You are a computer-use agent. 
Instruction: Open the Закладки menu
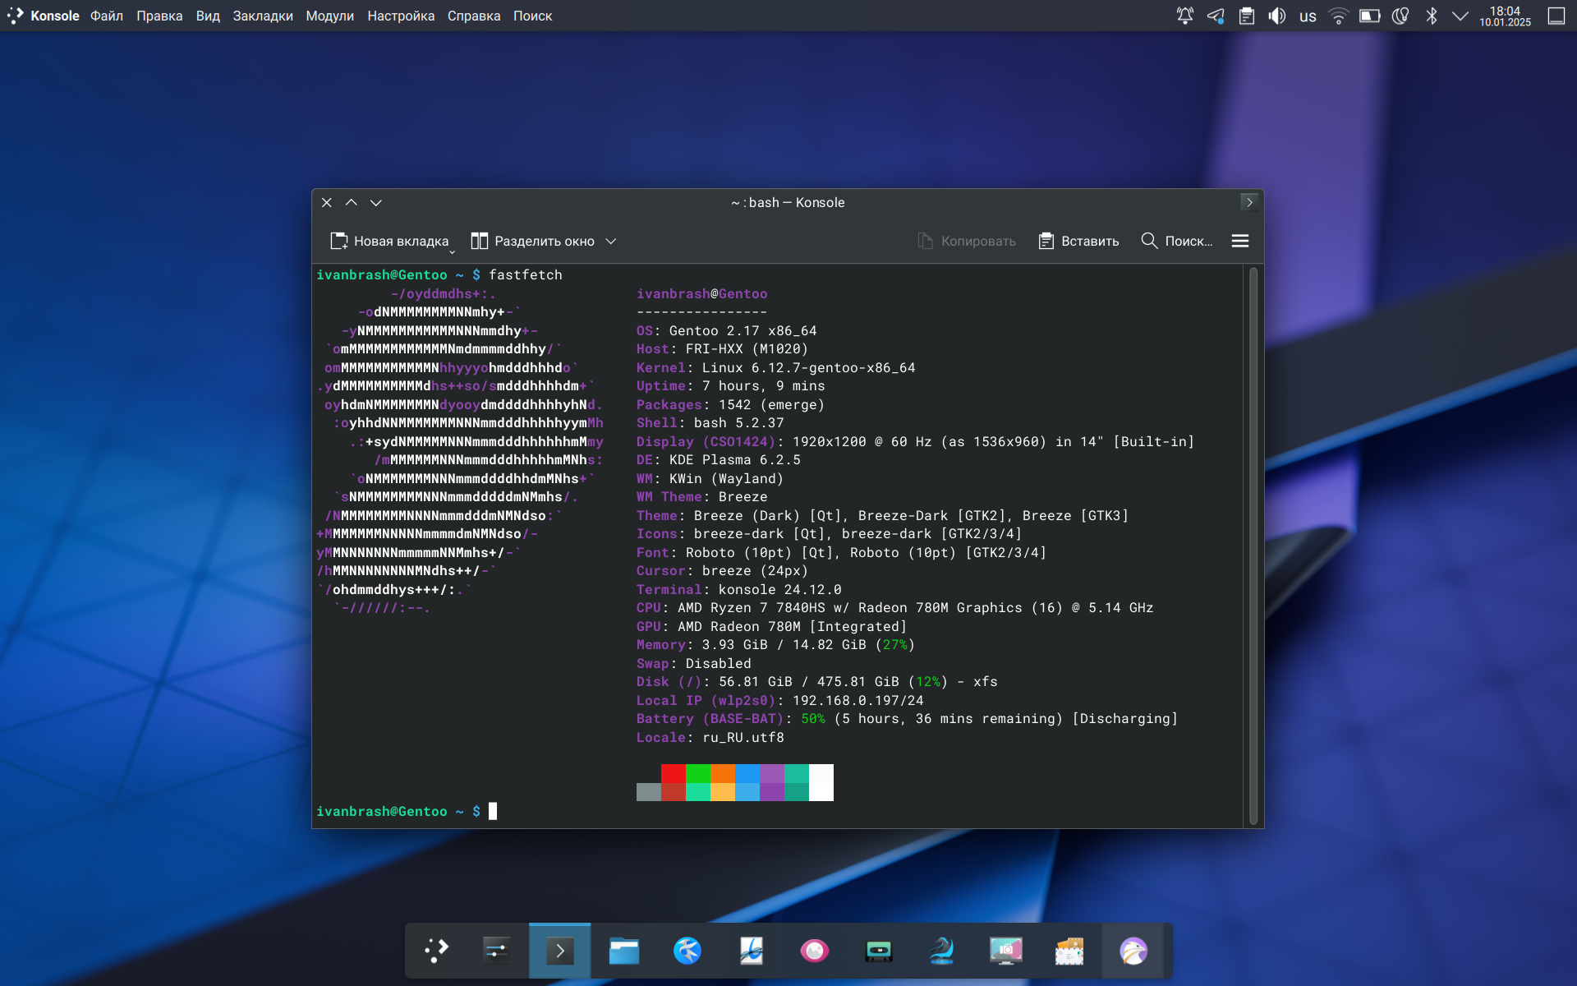pos(262,16)
